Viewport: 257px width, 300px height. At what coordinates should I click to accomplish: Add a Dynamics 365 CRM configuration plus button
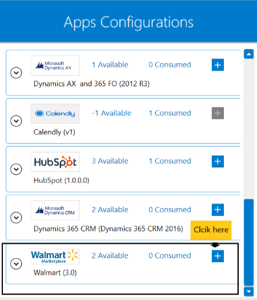tap(218, 210)
